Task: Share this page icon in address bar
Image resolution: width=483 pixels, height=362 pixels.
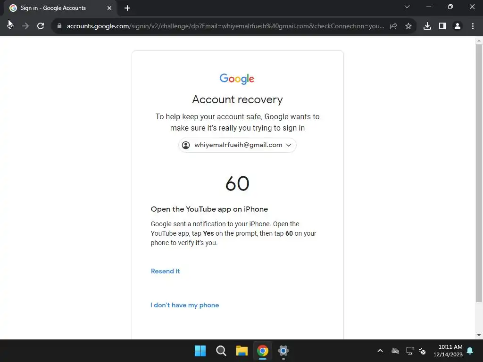Action: click(393, 26)
